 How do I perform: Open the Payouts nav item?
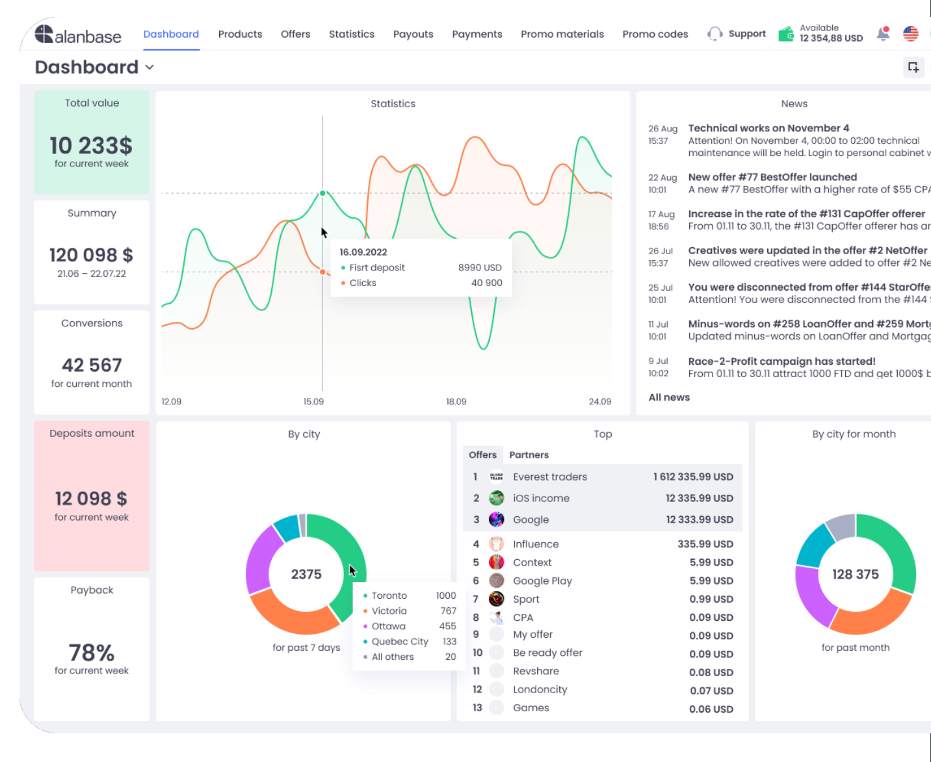click(413, 34)
